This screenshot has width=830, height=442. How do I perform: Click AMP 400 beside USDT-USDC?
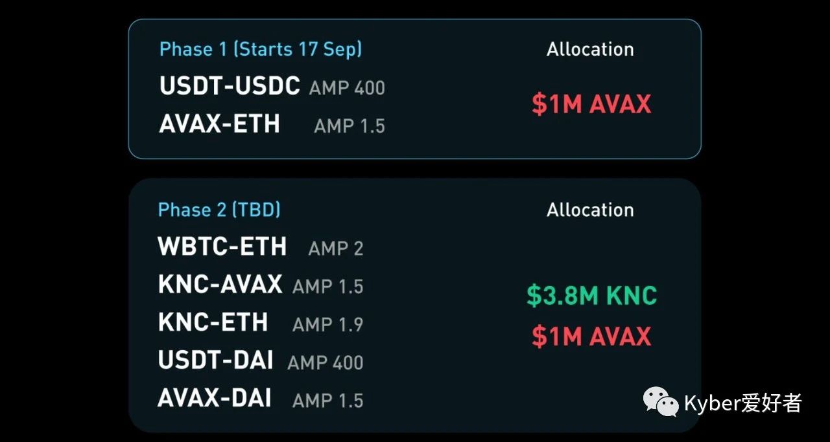coord(347,88)
